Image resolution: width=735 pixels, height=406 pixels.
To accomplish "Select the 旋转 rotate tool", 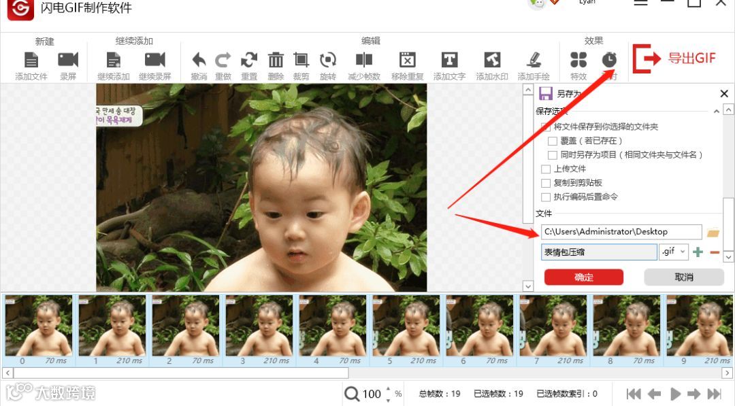I will (x=327, y=60).
